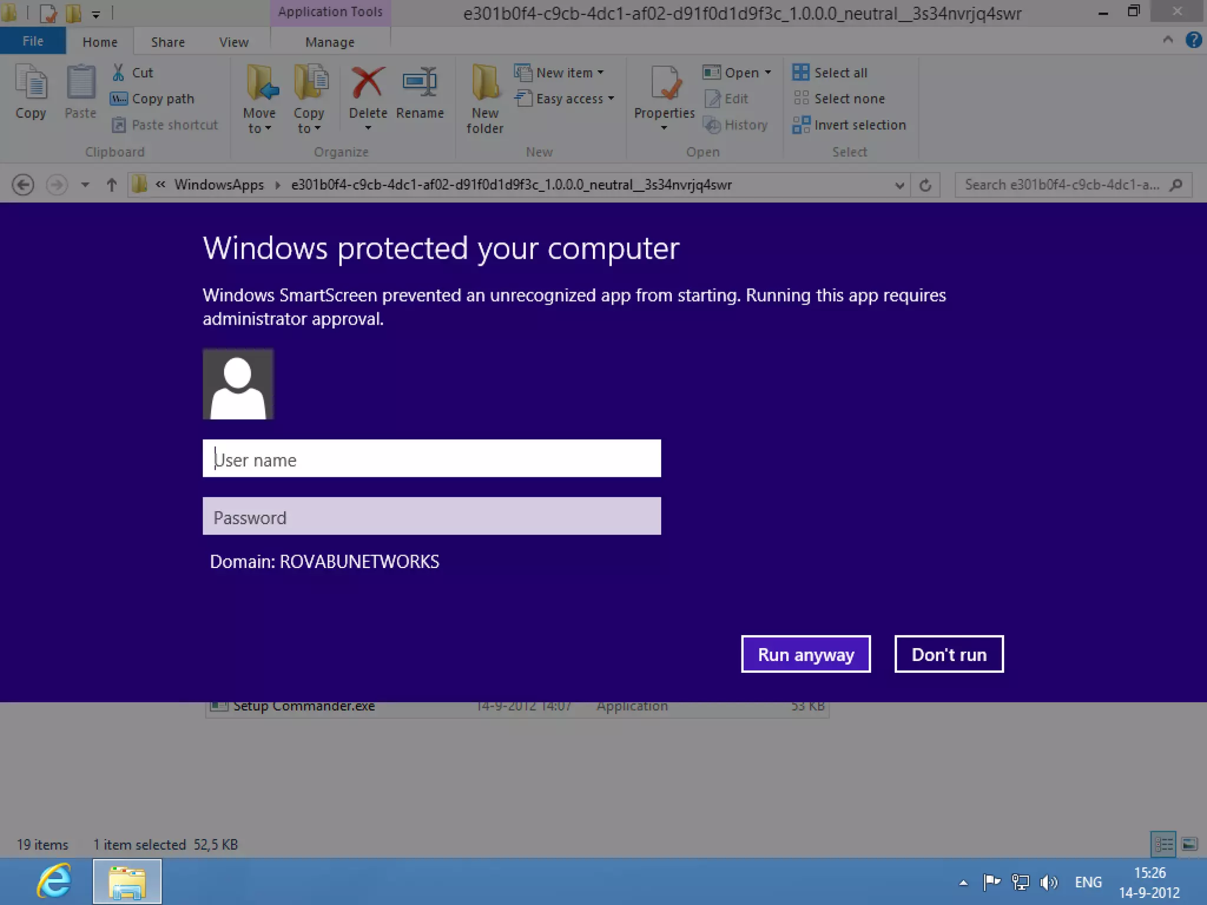Switch to Details view in status bar
The width and height of the screenshot is (1207, 905).
point(1163,844)
